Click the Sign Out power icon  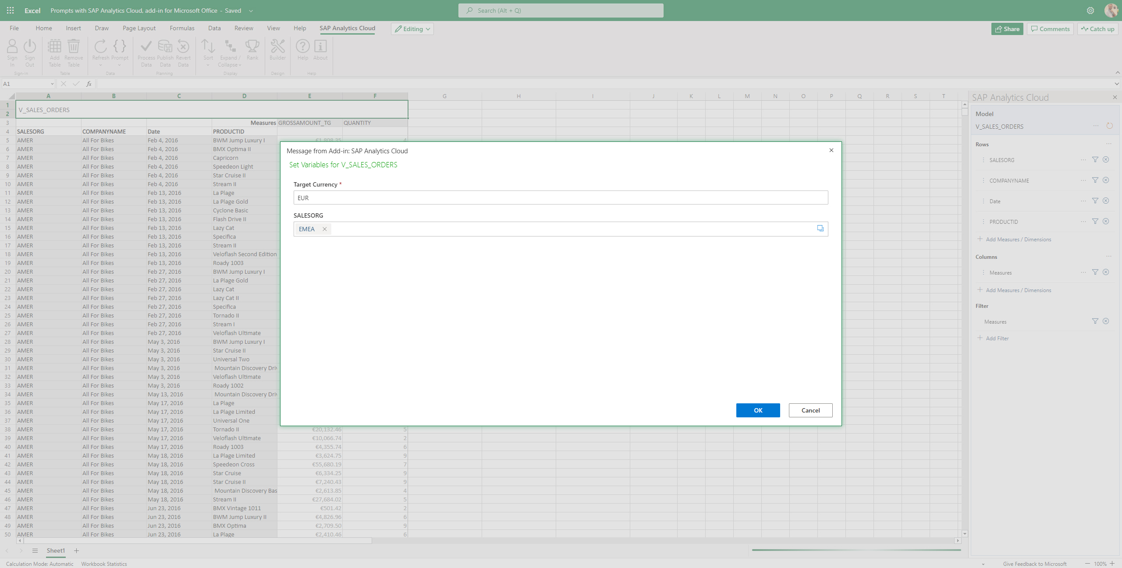coord(30,46)
